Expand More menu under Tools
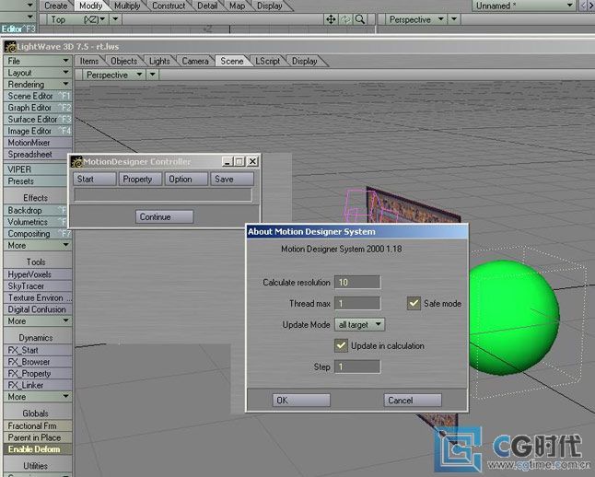 (x=38, y=321)
